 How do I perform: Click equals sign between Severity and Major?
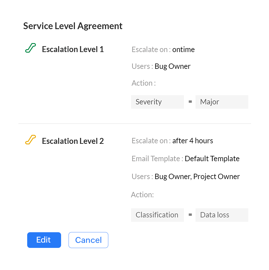[190, 102]
